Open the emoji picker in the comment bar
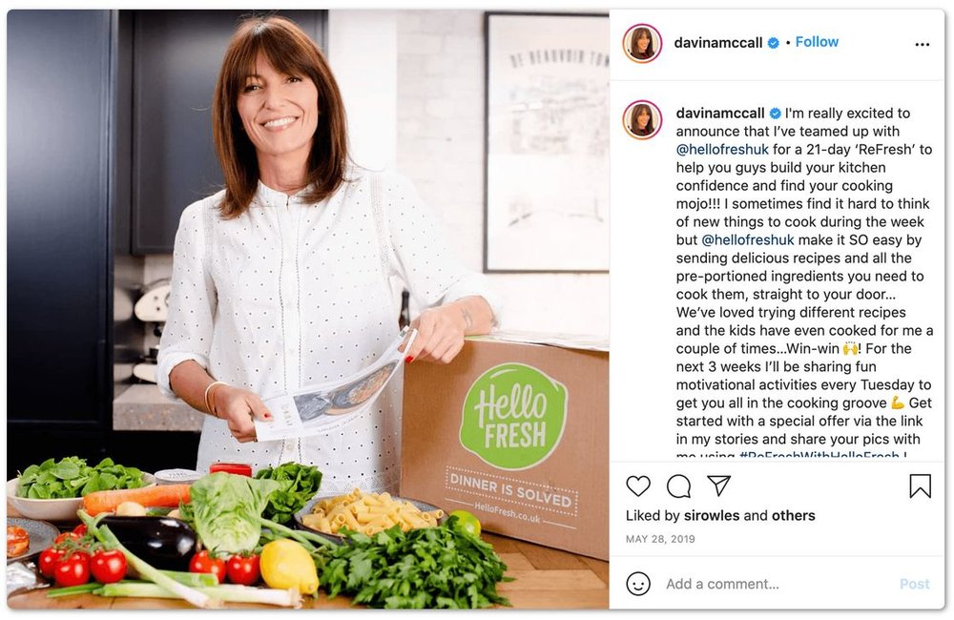Image resolution: width=954 pixels, height=620 pixels. tap(636, 584)
